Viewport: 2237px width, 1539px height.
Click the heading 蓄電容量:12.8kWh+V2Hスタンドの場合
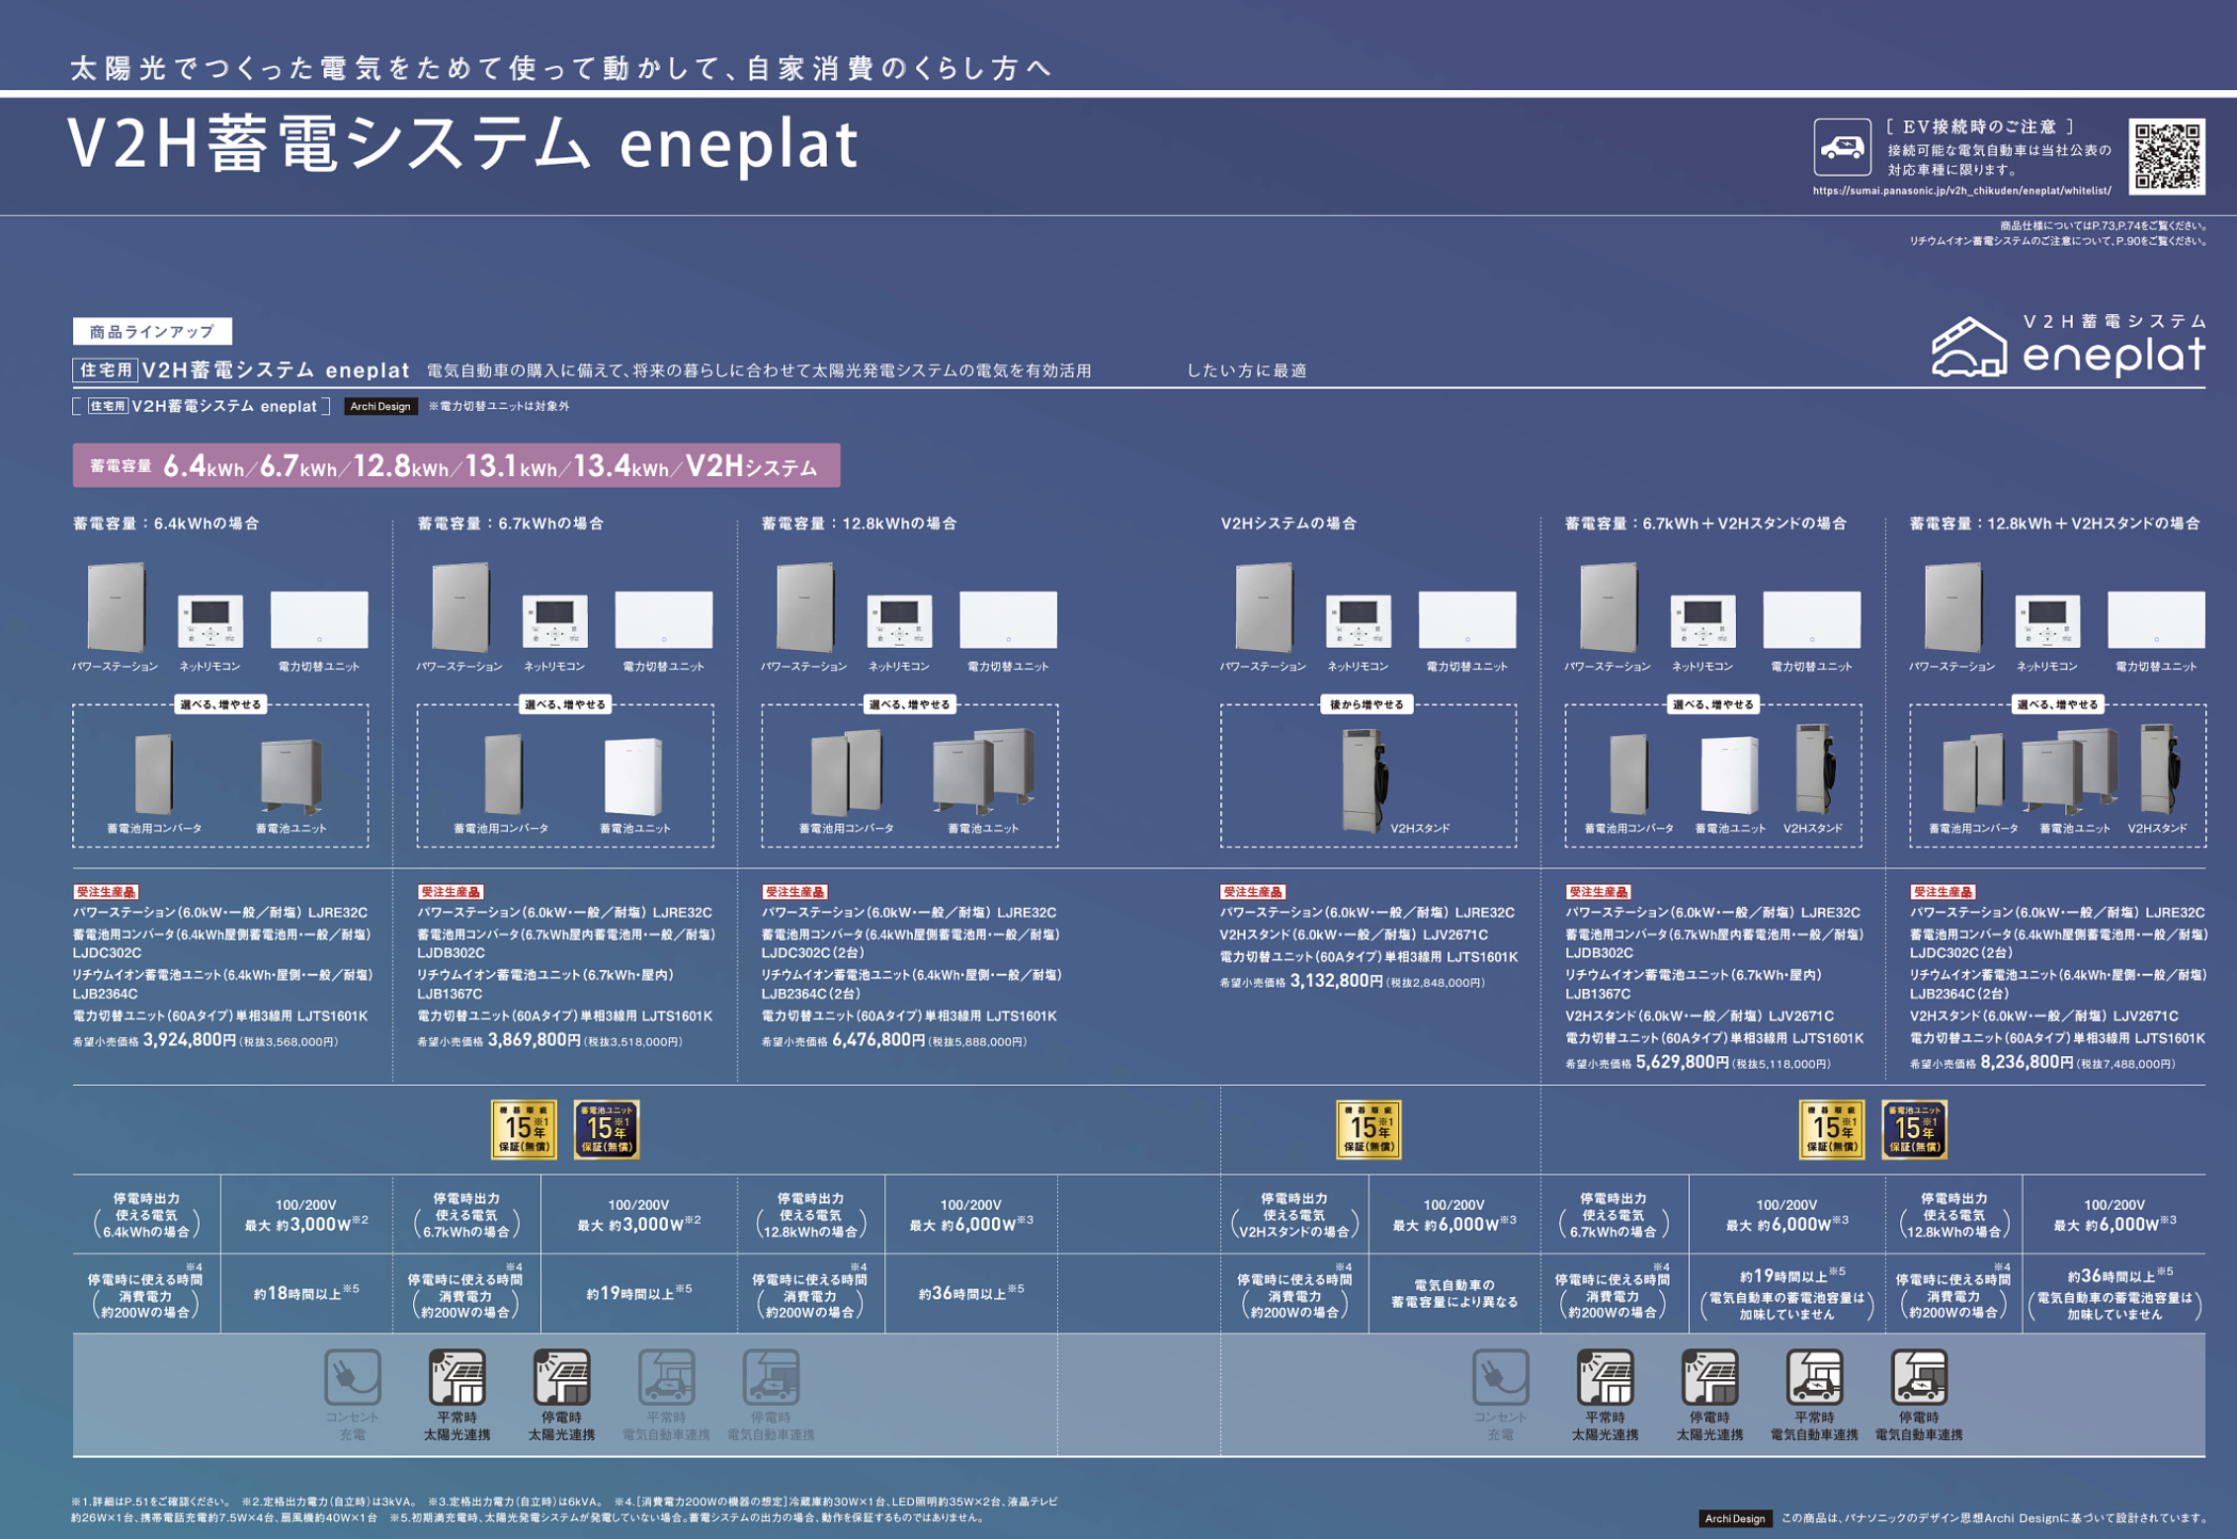(2054, 524)
